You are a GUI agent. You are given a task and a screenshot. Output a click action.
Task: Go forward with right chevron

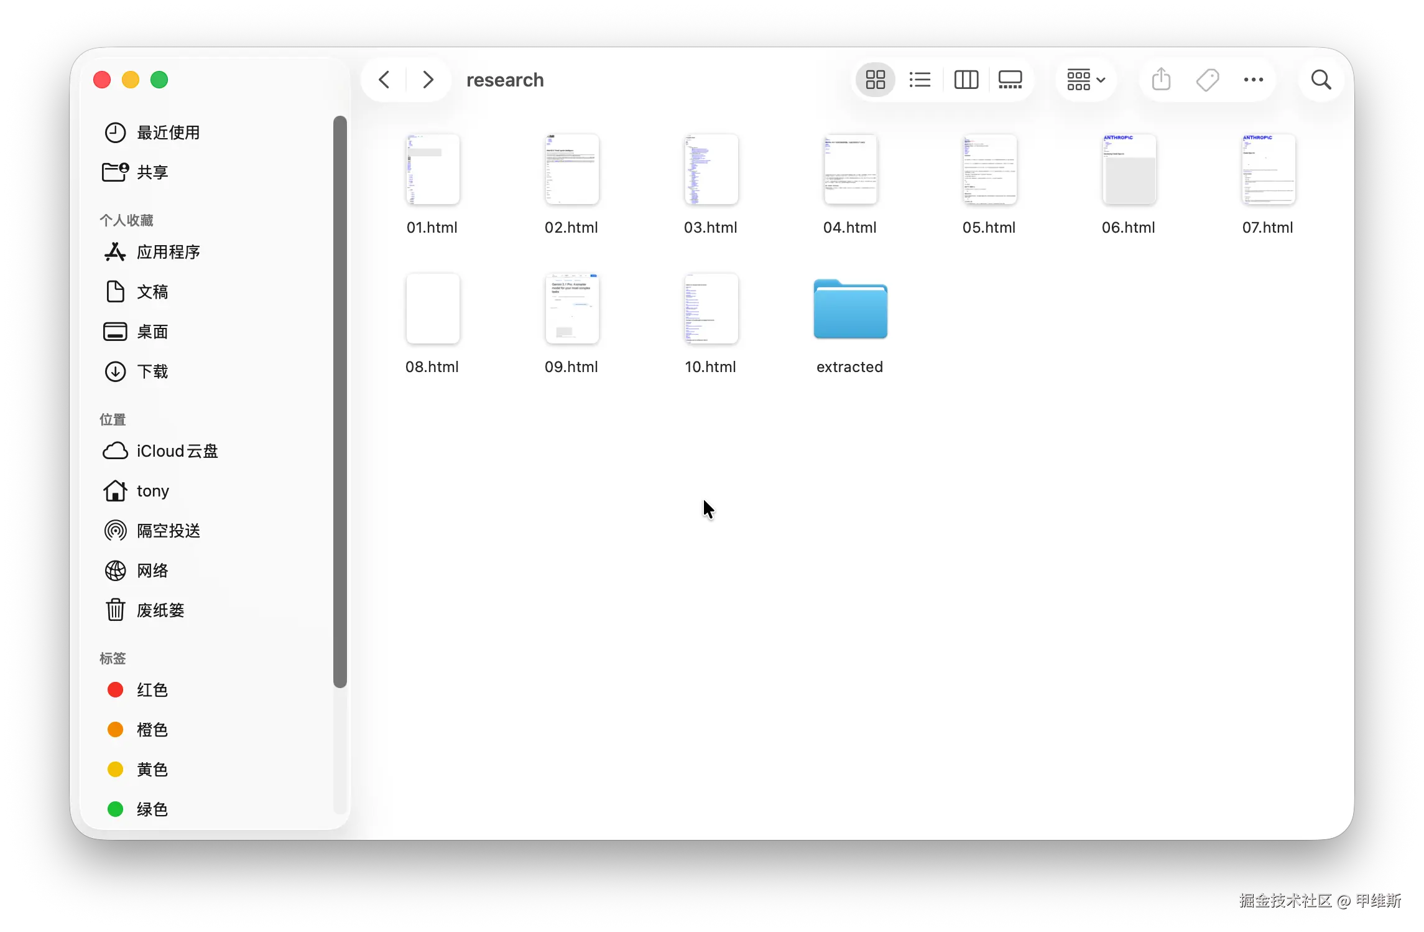(428, 80)
